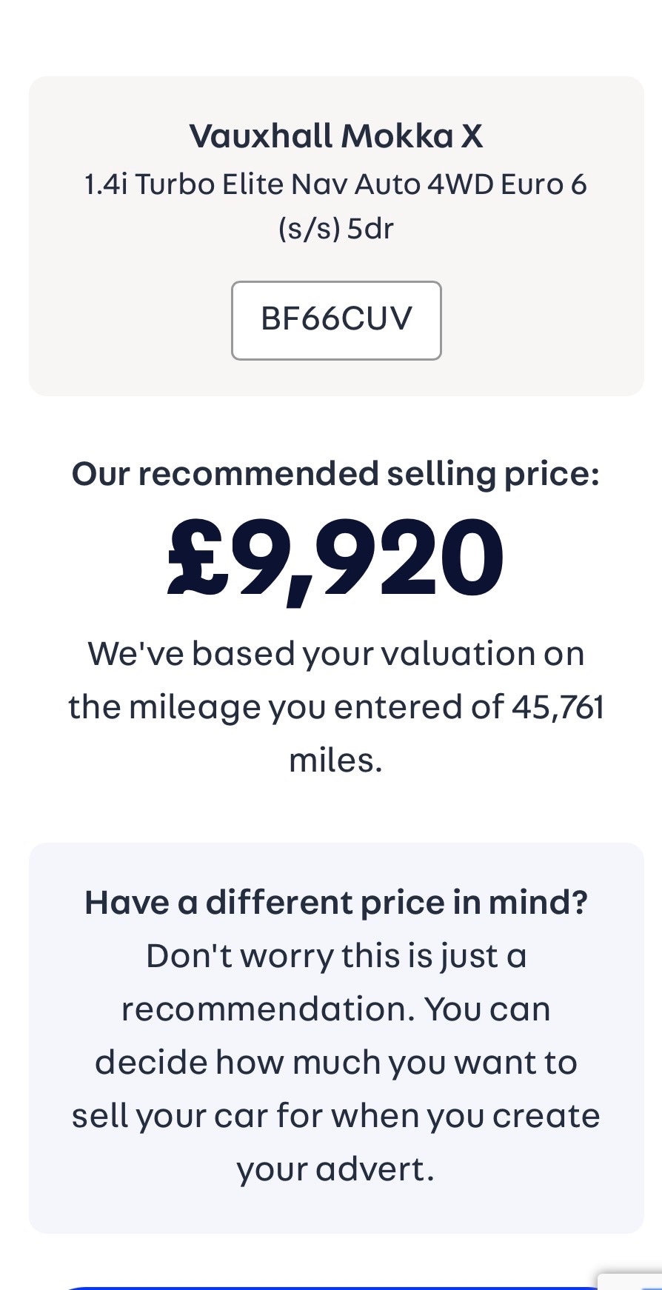Image resolution: width=662 pixels, height=1290 pixels.
Task: Click "We've based your valuation on" text line
Action: (336, 654)
